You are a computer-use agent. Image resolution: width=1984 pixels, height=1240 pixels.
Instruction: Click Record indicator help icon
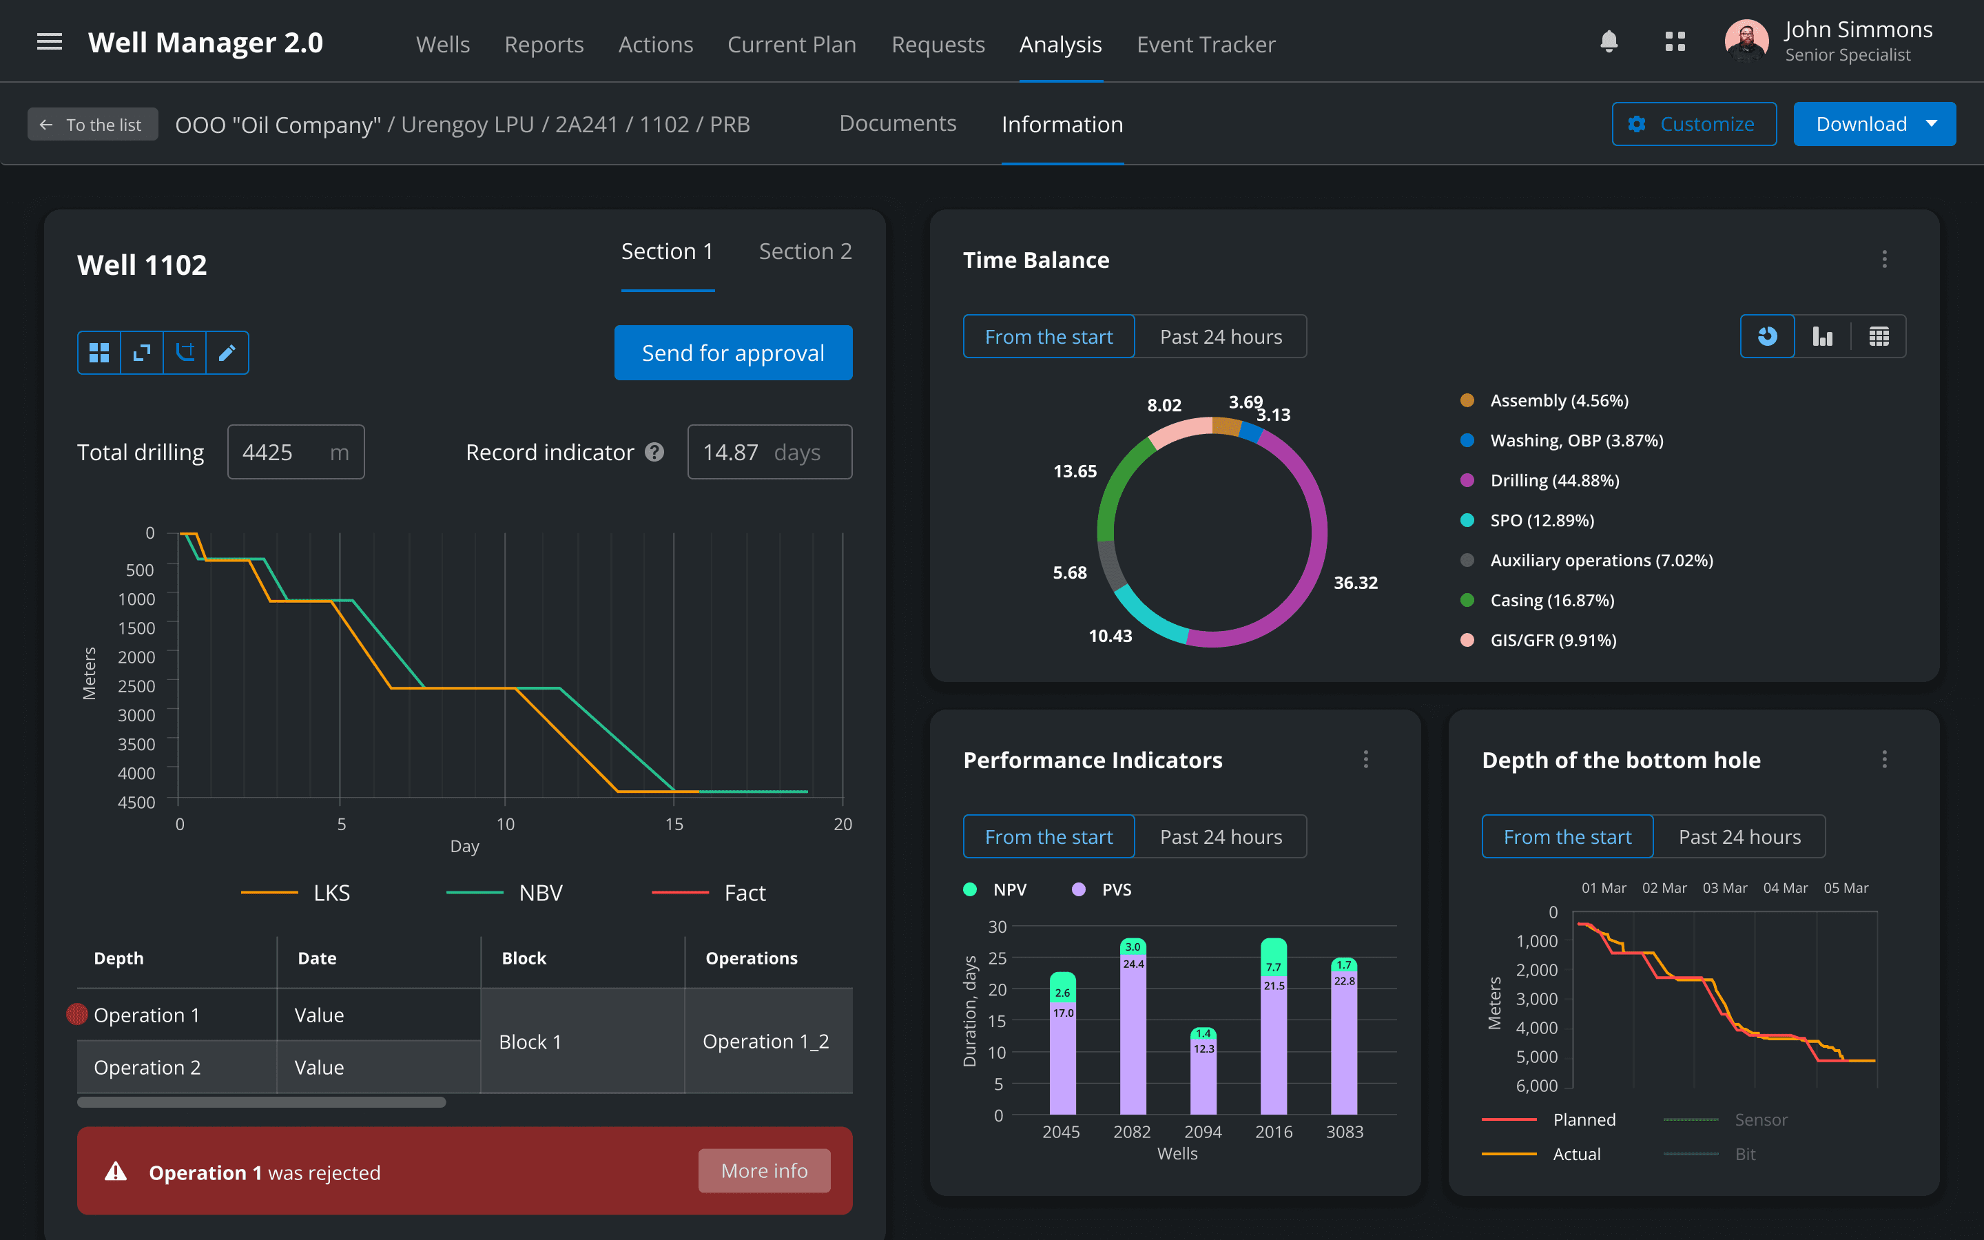coord(654,452)
